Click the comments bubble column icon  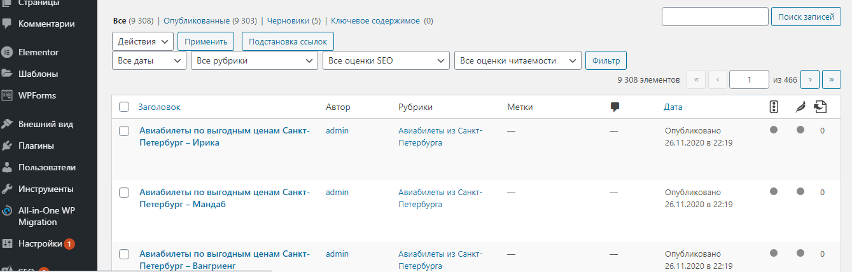[x=615, y=107]
